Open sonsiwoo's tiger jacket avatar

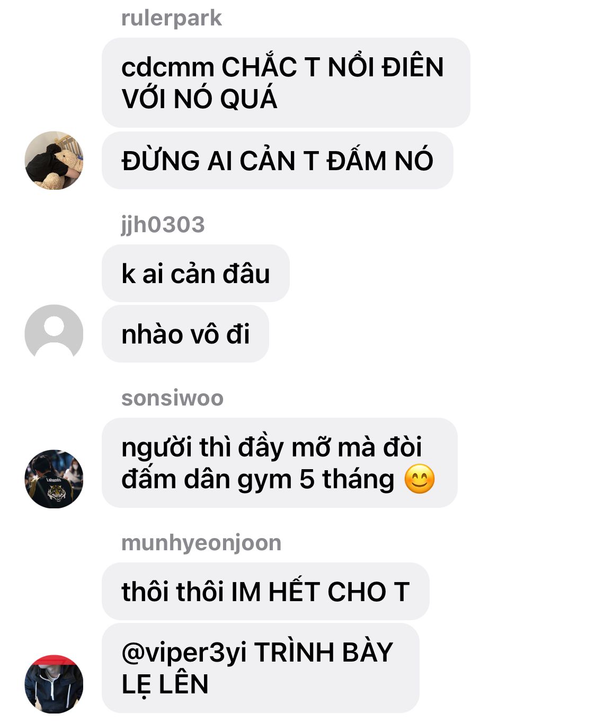(x=54, y=479)
